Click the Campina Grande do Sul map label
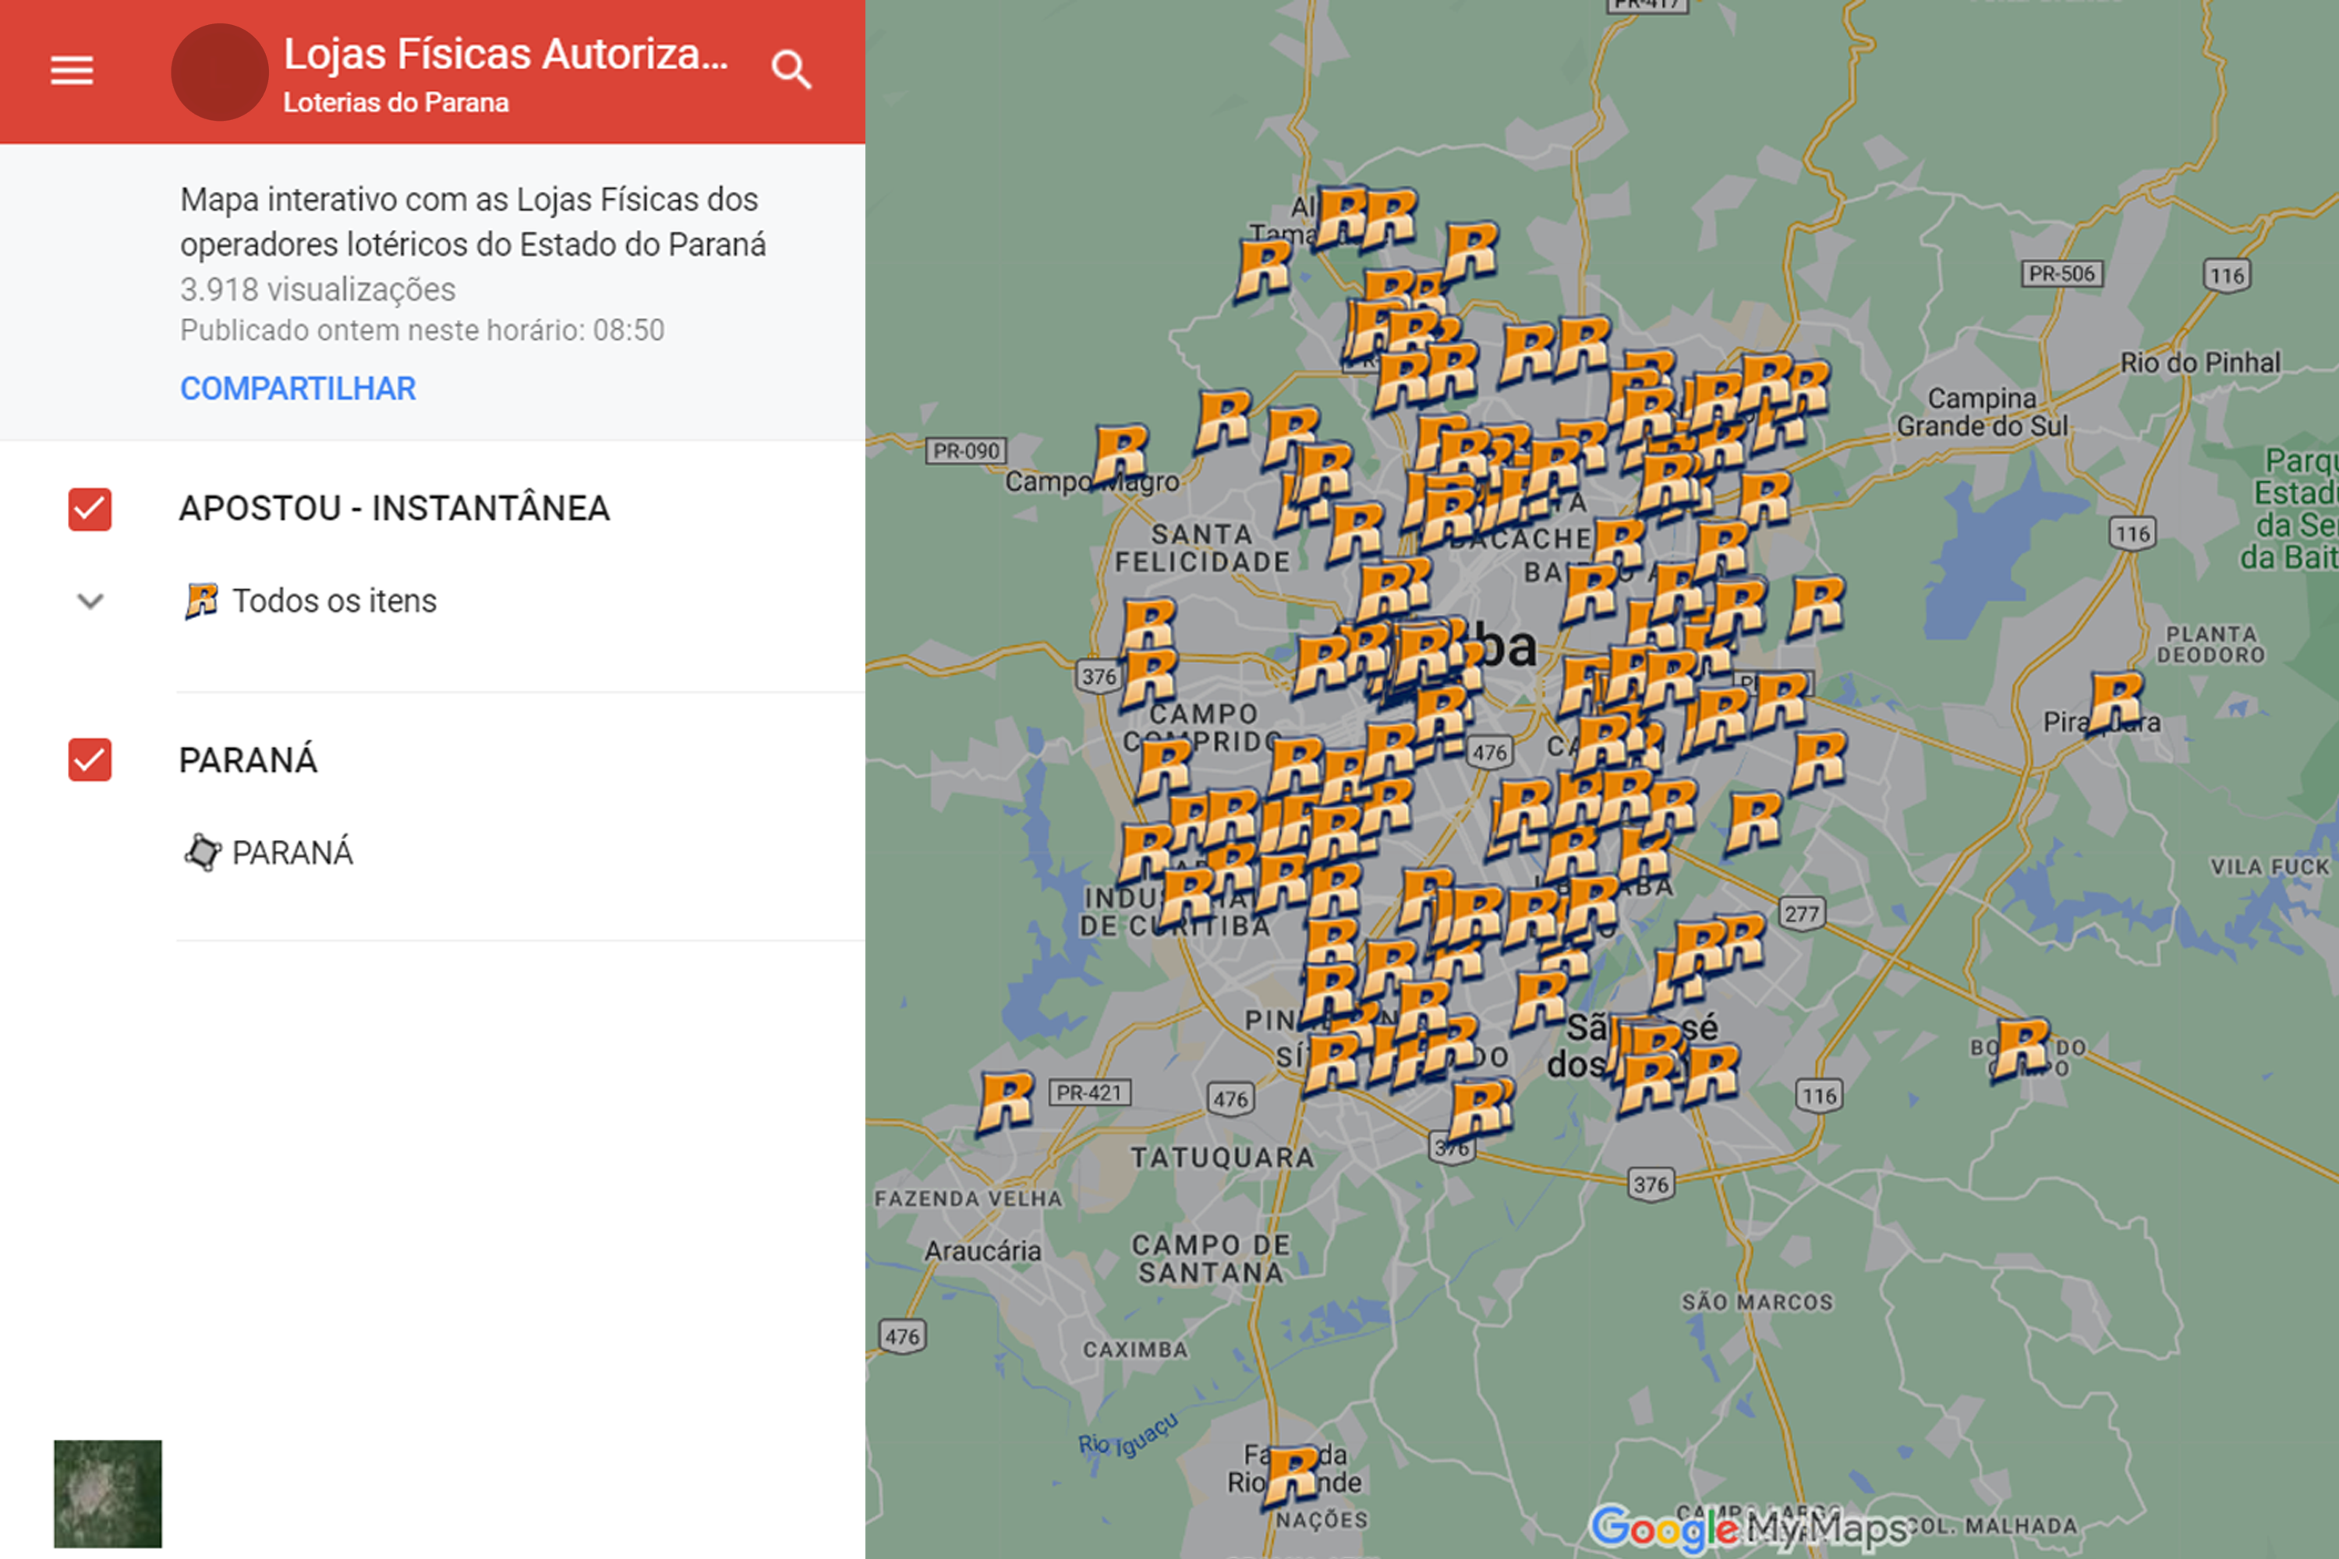 [x=1982, y=412]
